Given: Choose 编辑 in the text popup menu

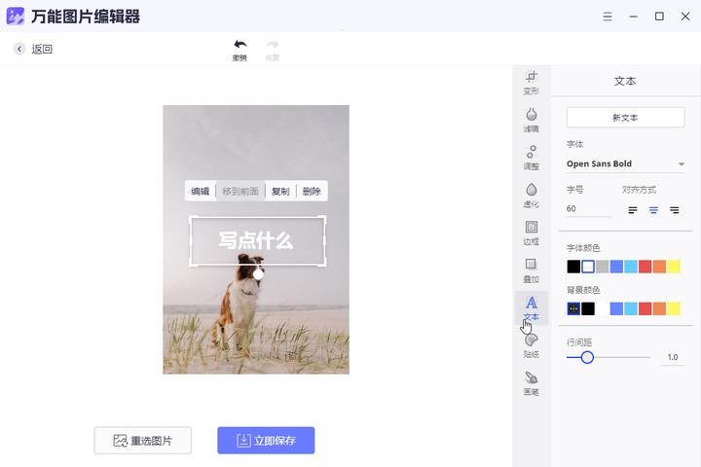Looking at the screenshot, I should point(200,192).
